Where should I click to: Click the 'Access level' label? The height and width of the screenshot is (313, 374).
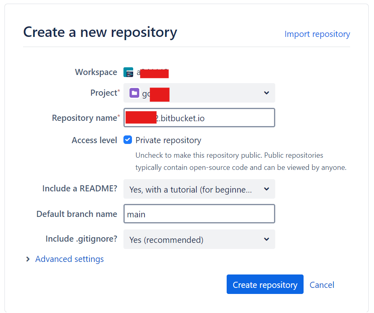[94, 140]
